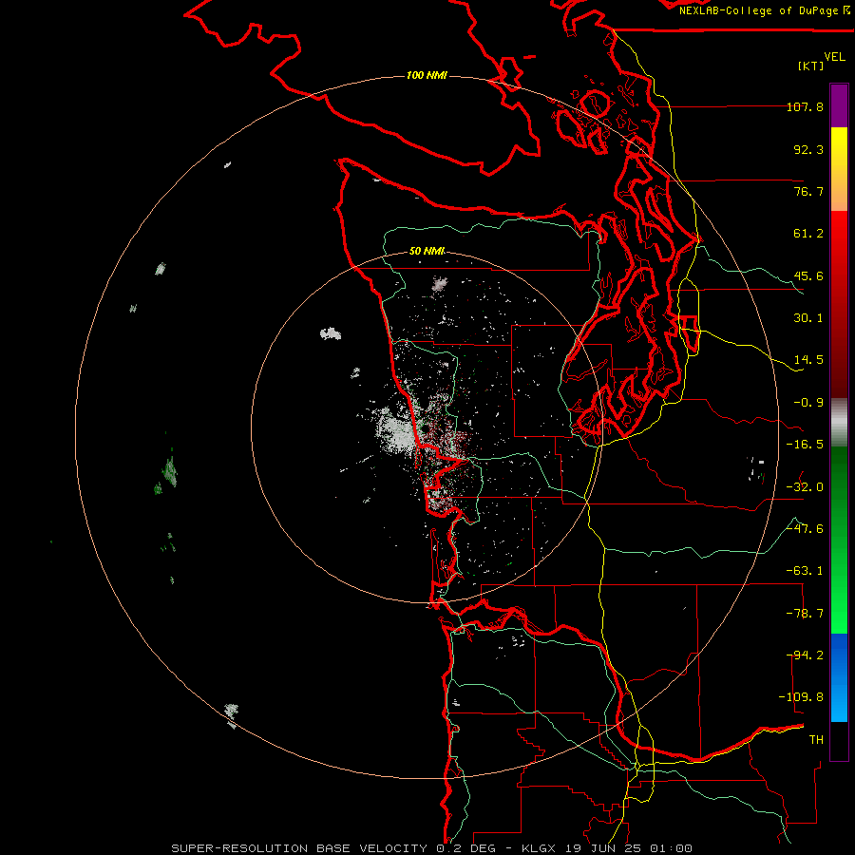The height and width of the screenshot is (855, 855).
Task: Select the 14.5 legend value
Action: pyautogui.click(x=808, y=360)
